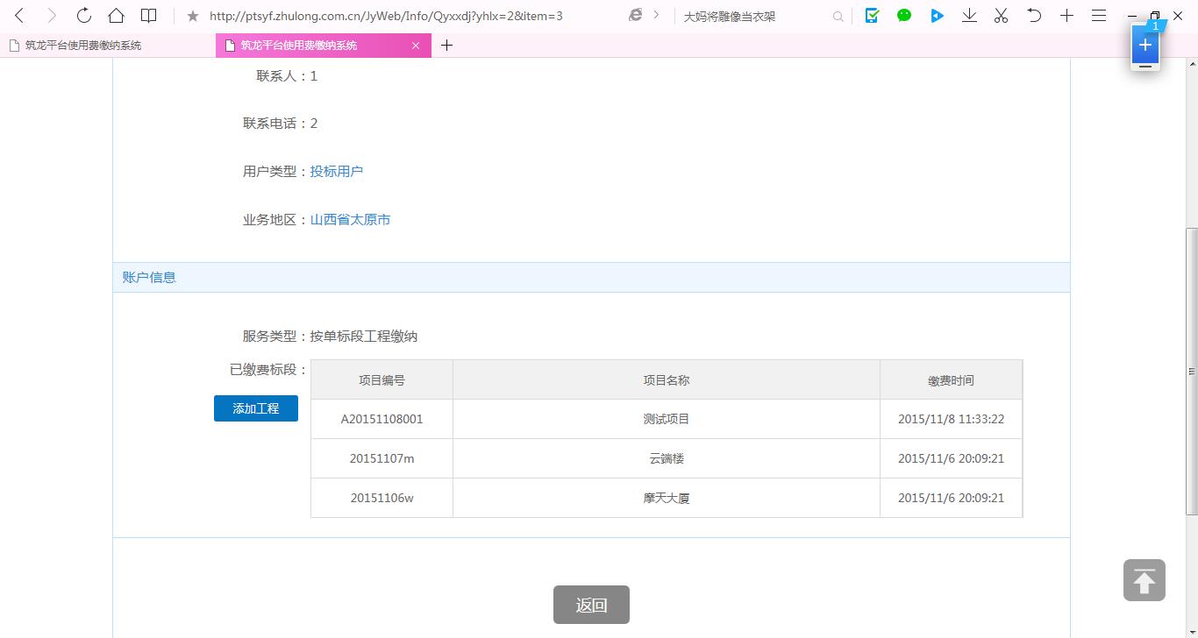Screen dimensions: 1198x638
Task: Go to browser home page
Action: [116, 16]
